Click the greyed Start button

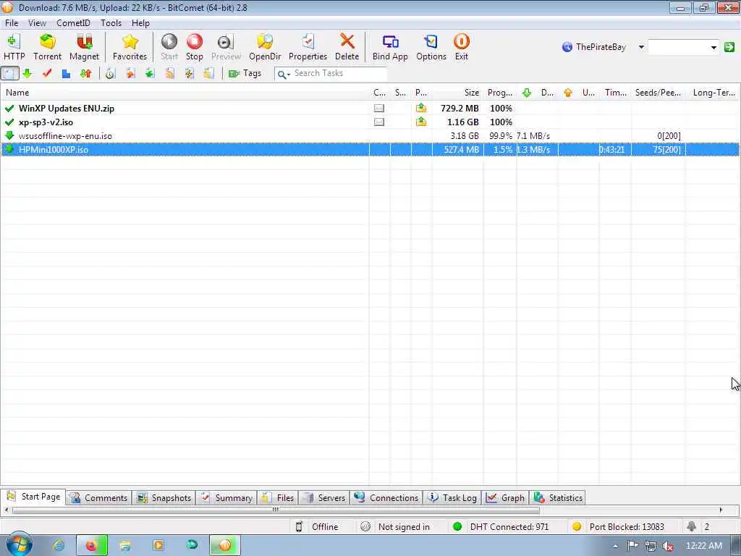[169, 47]
